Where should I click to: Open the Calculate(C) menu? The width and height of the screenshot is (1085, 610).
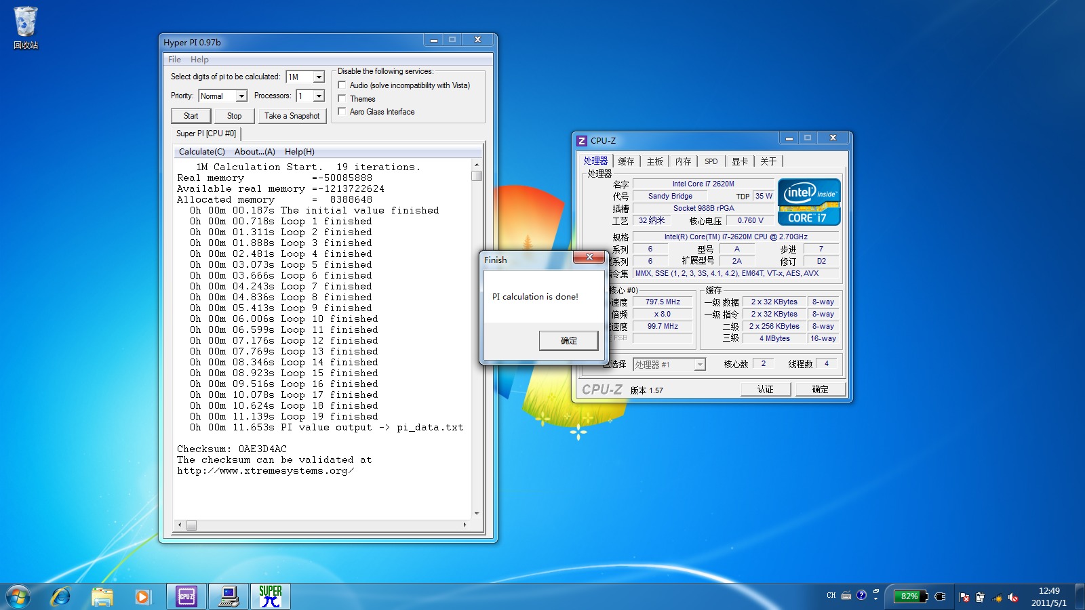(202, 152)
